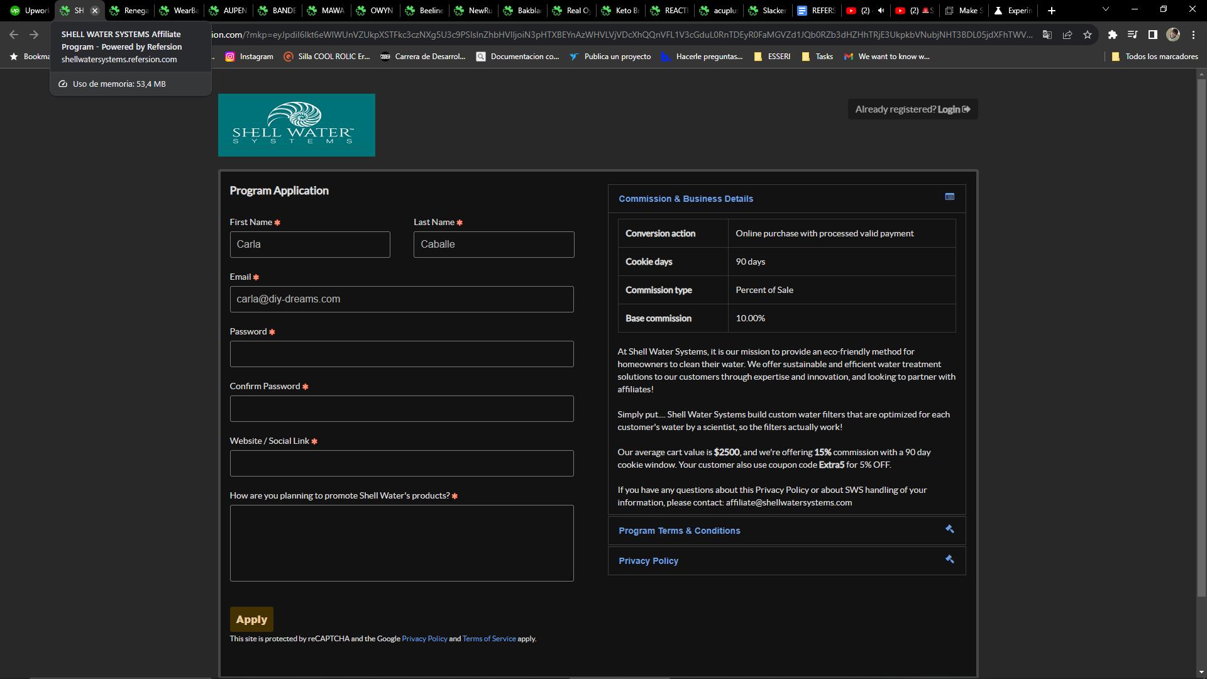This screenshot has width=1207, height=679.
Task: Click the gavel icon beside Program Terms
Action: point(950,529)
